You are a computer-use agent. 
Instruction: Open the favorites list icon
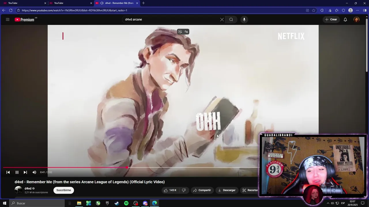337,10
